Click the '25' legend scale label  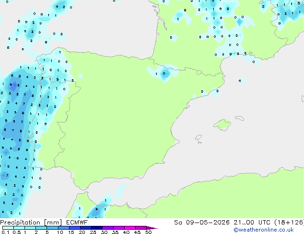pyautogui.click(x=93, y=232)
